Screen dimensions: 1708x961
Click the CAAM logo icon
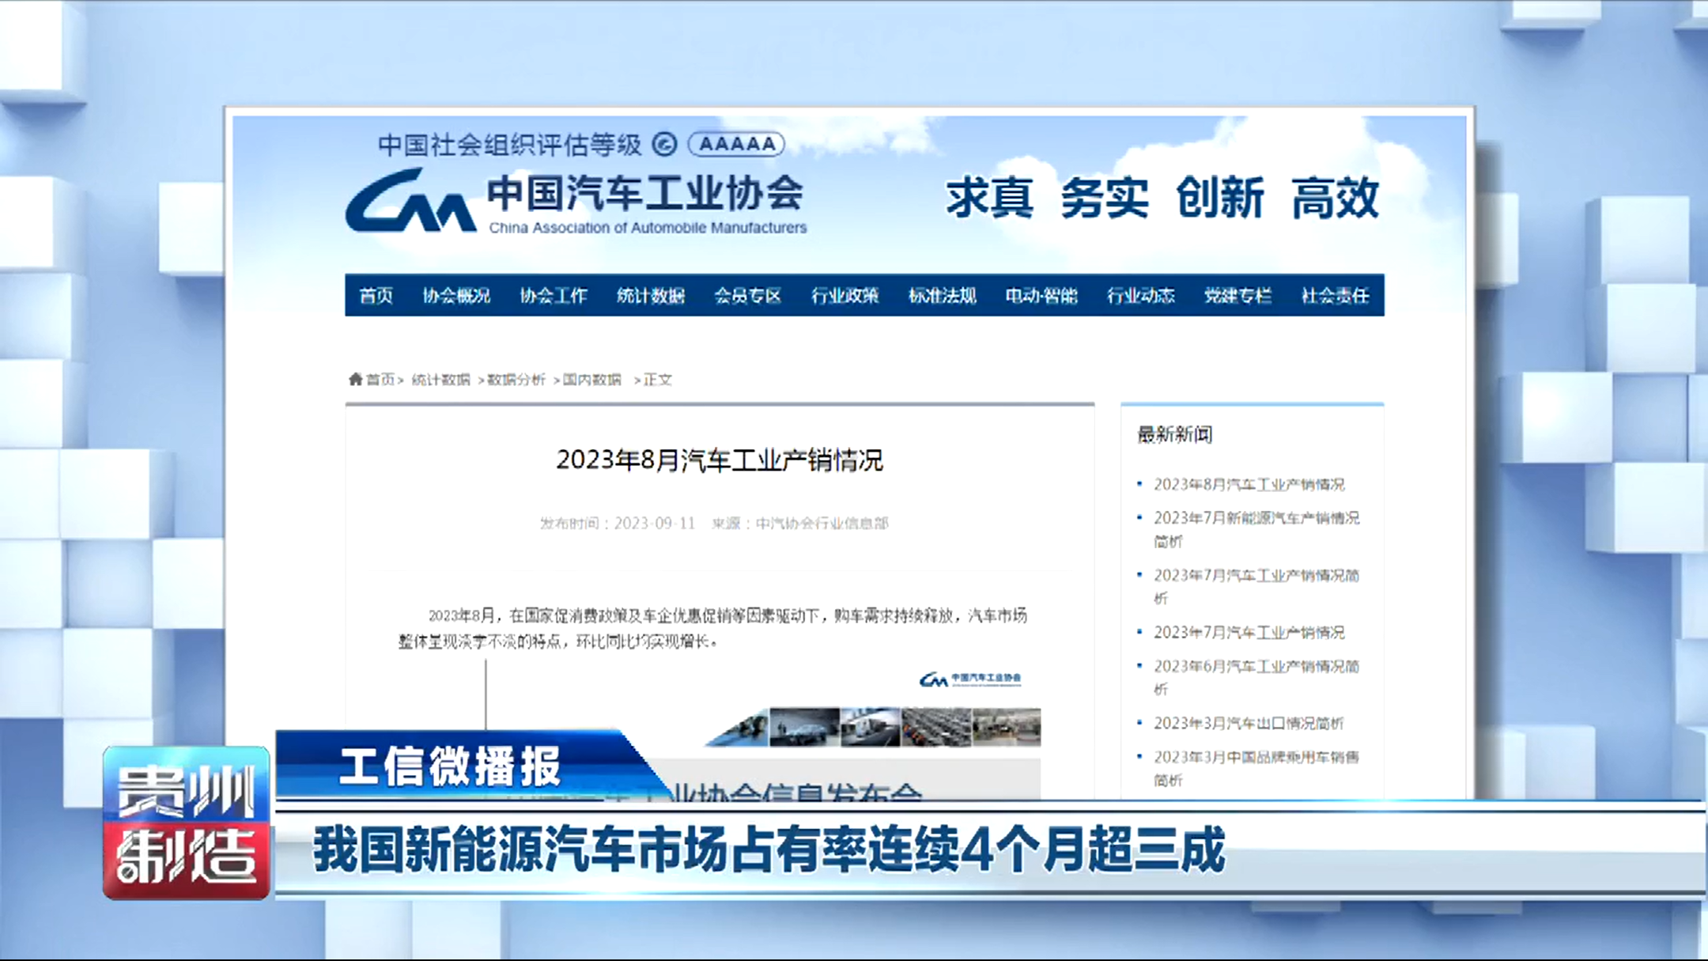(x=410, y=202)
